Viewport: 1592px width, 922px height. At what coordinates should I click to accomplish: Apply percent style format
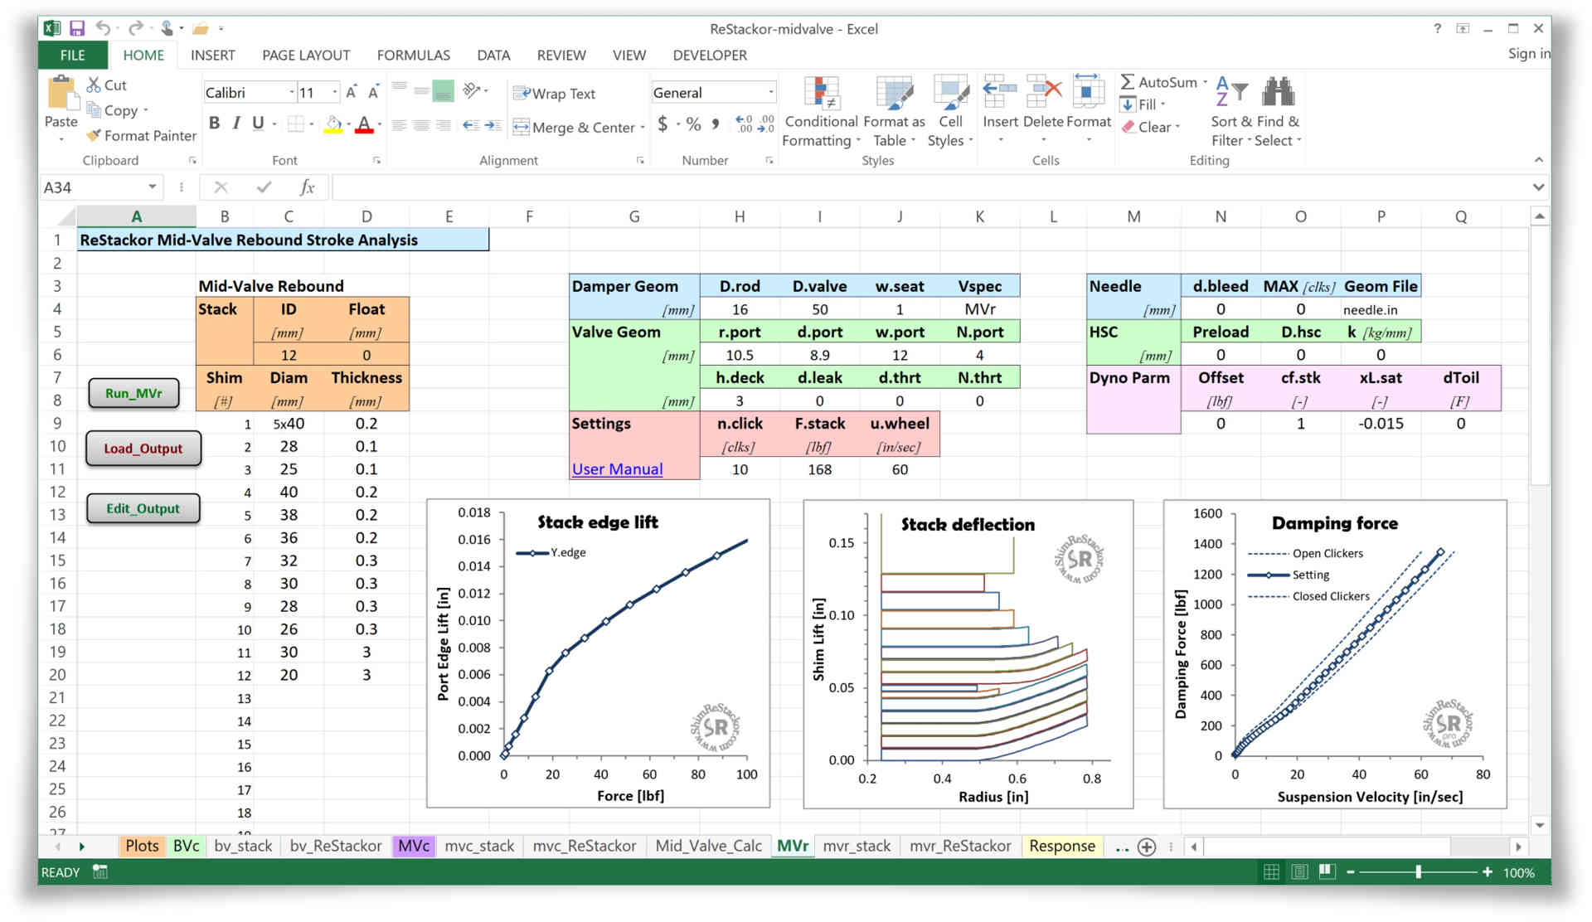coord(694,124)
